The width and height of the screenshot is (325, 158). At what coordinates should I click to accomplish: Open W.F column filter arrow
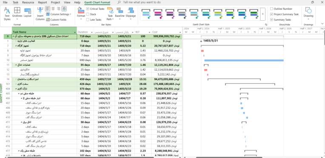pos(149,32)
